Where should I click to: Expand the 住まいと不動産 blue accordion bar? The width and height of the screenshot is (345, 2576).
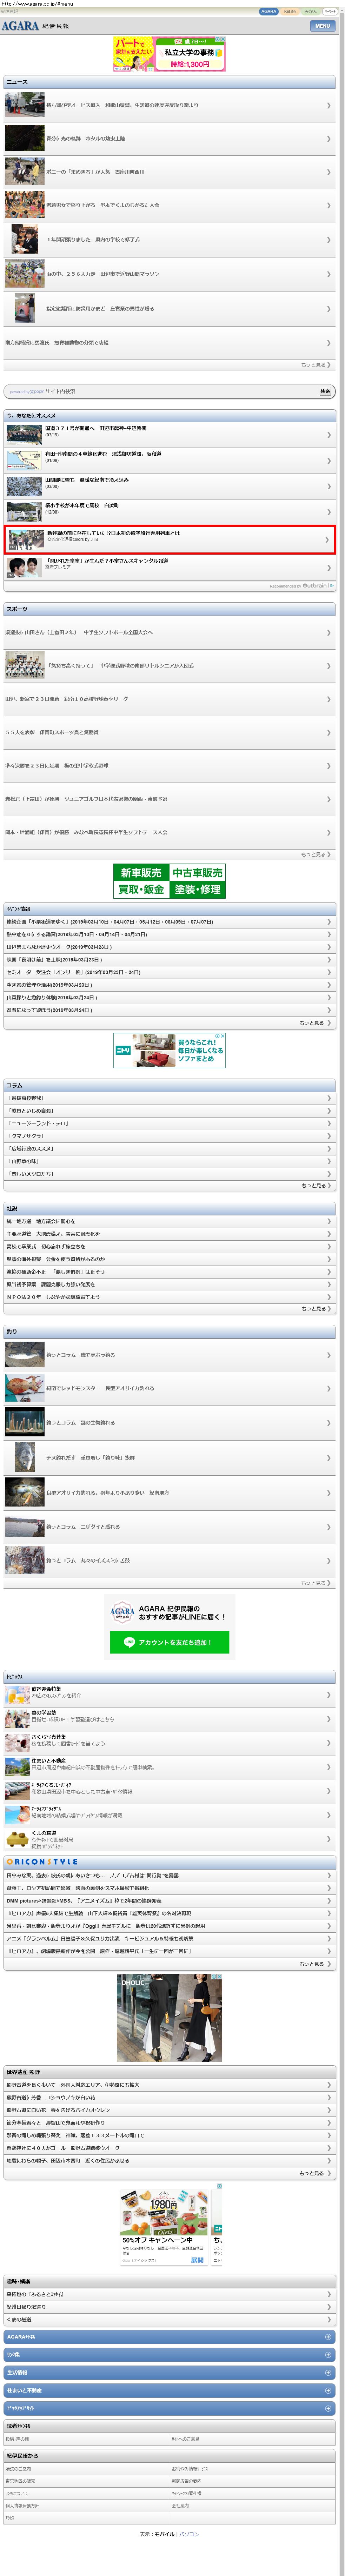(x=170, y=2391)
